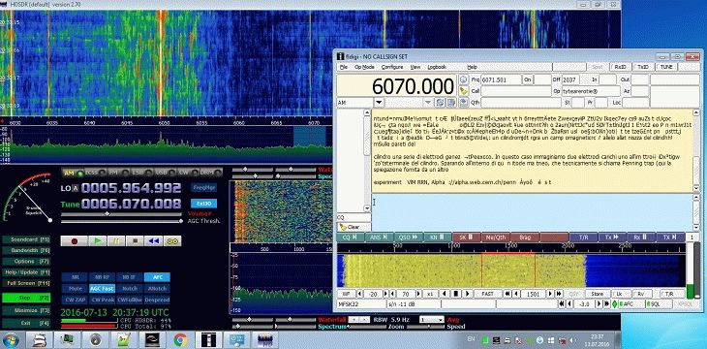Click the Bandwidth [F6] button
Viewport: 707px width, 349px height.
26,250
